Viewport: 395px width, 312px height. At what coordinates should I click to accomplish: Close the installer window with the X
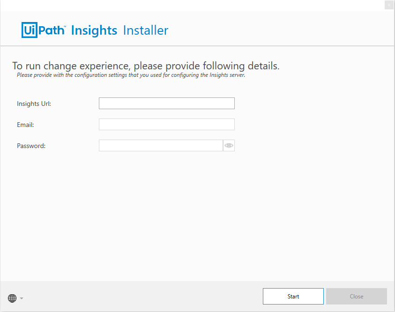click(x=389, y=5)
